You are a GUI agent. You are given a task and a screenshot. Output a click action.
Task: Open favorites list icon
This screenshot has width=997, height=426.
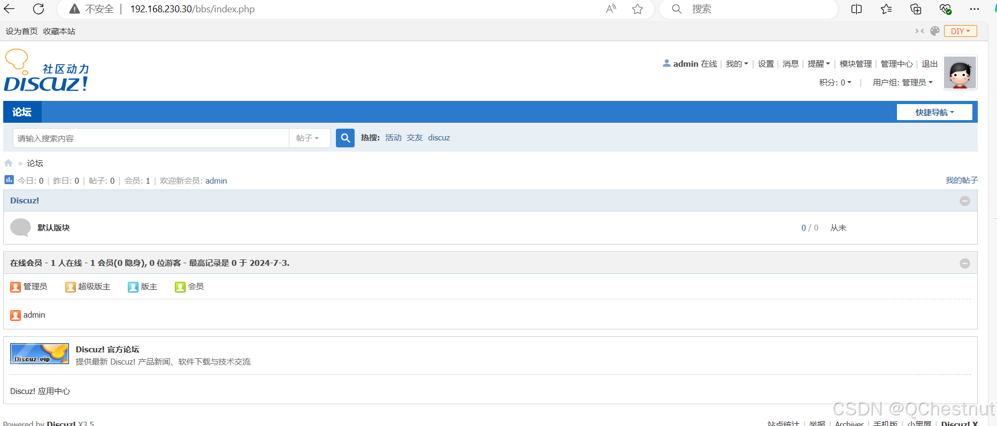[x=886, y=9]
